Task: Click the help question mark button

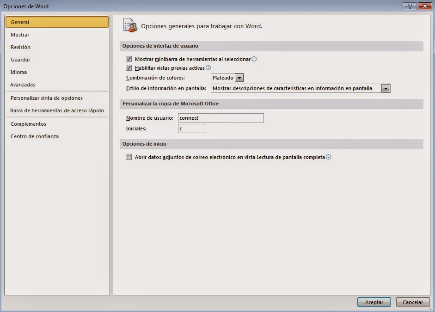Action: [x=410, y=6]
